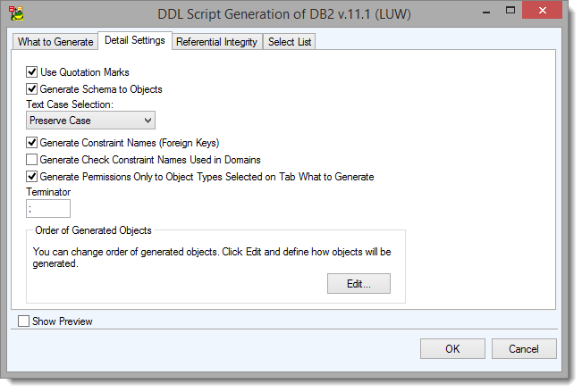Switch to the What to Generate tab

[x=55, y=42]
